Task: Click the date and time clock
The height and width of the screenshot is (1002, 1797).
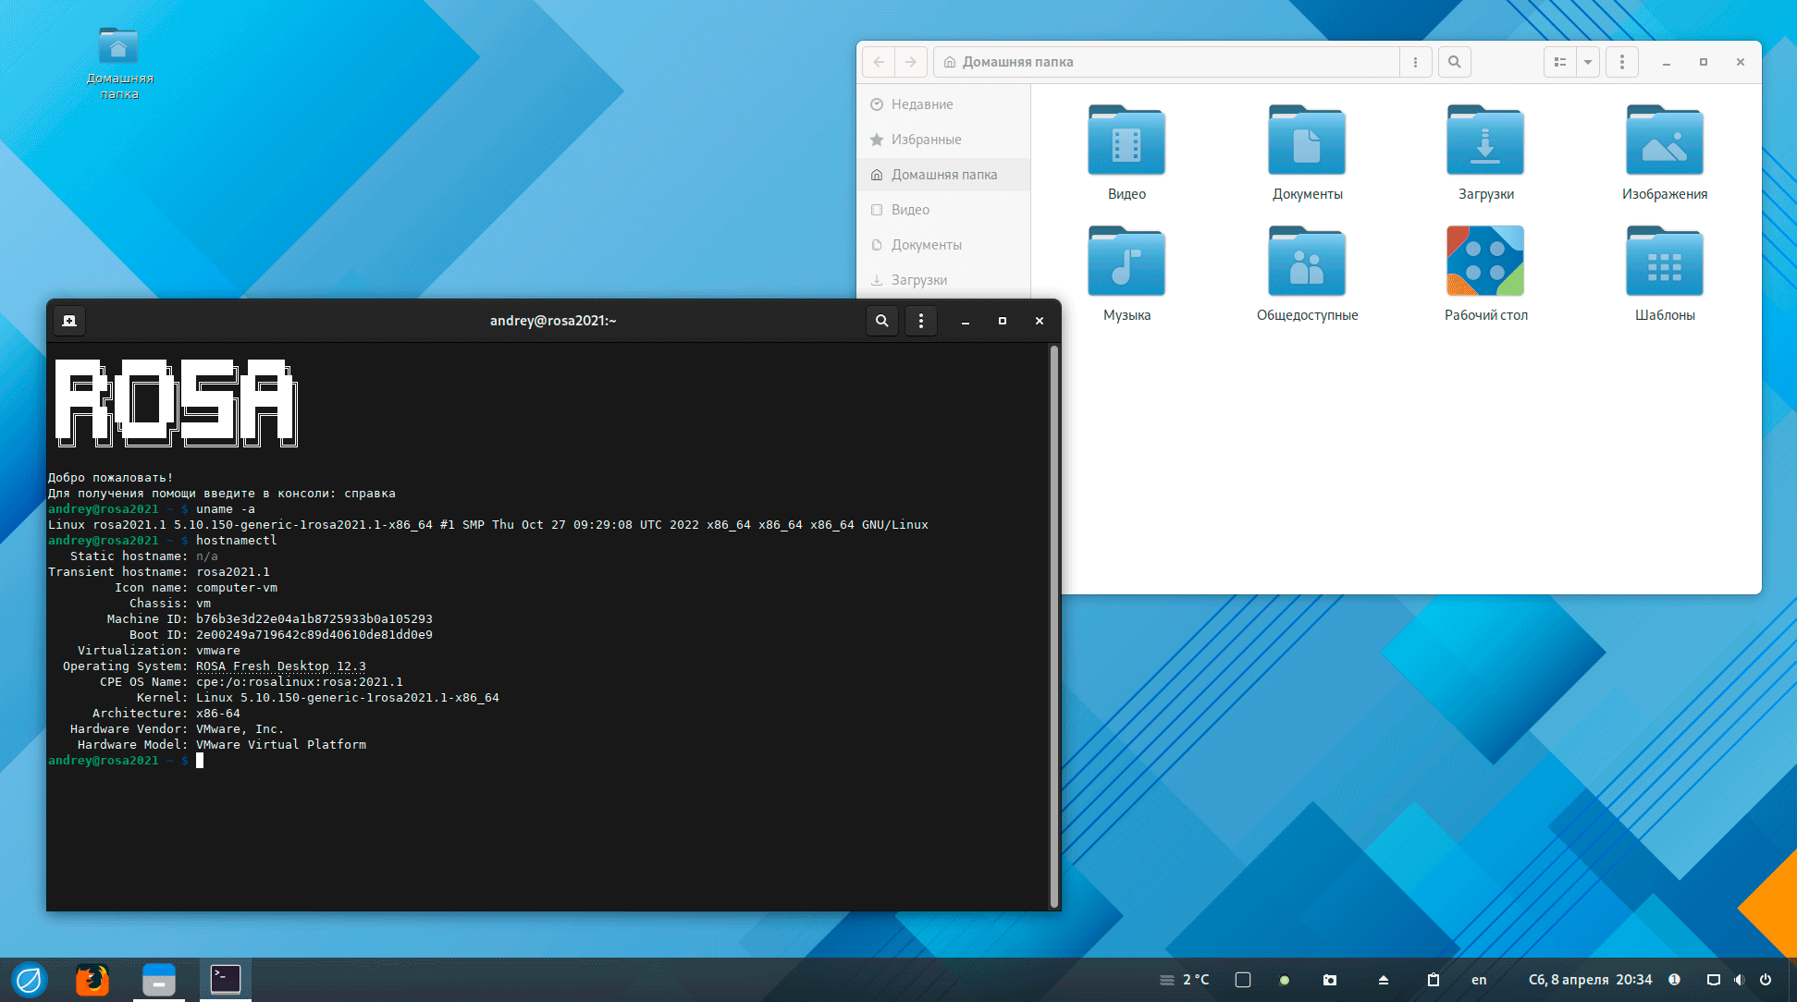Action: click(x=1590, y=980)
